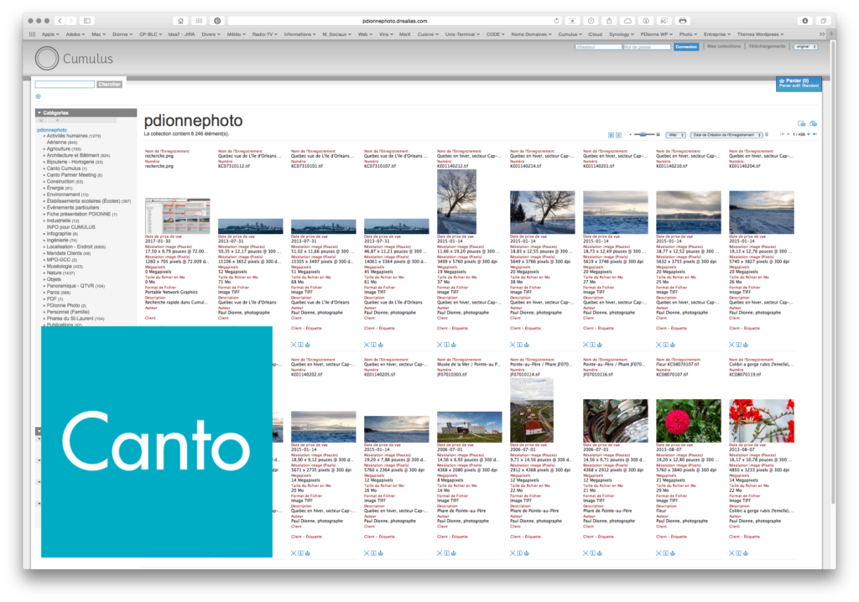Open advanced search with the circled plus icon

(39, 96)
